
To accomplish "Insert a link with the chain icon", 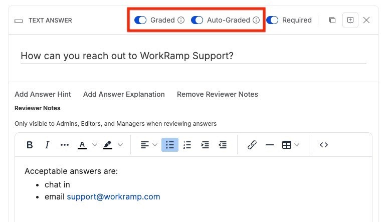I will point(252,145).
